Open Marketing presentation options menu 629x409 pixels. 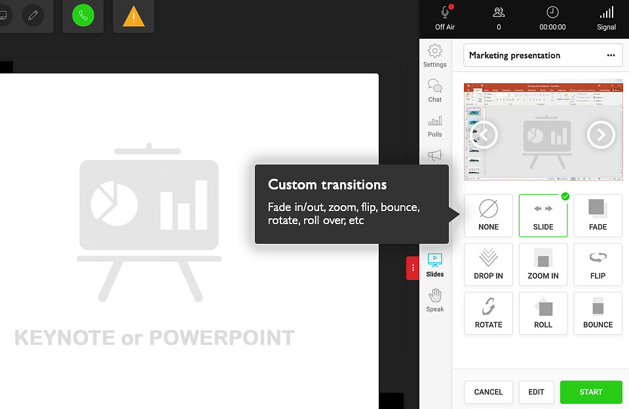[x=611, y=56]
